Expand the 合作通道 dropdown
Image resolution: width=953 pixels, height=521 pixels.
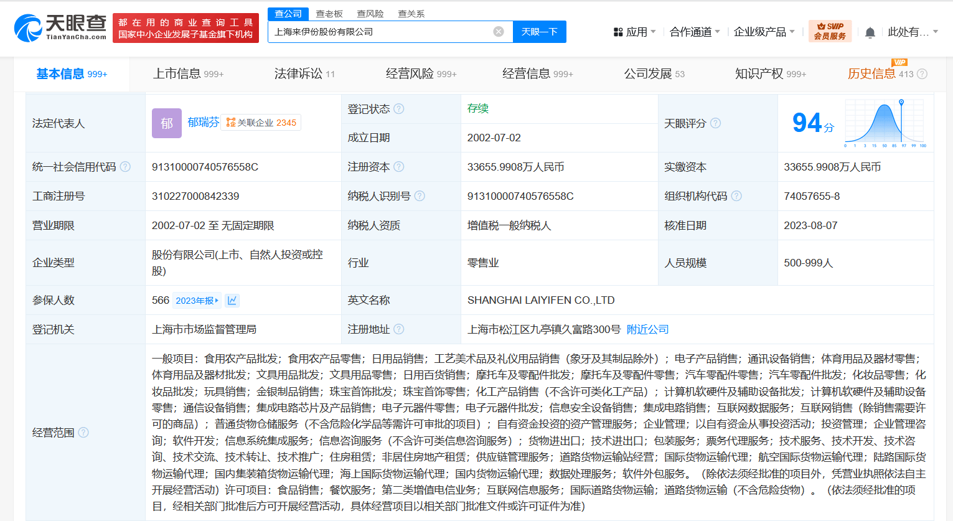click(695, 32)
